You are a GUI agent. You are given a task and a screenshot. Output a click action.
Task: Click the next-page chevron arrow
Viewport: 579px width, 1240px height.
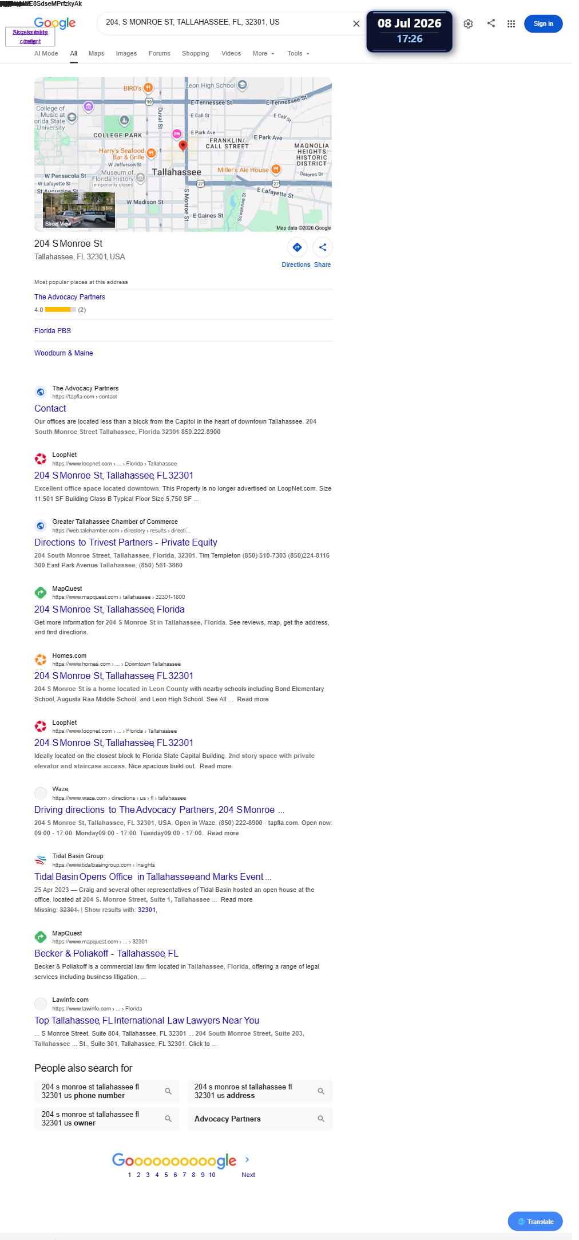(247, 1159)
